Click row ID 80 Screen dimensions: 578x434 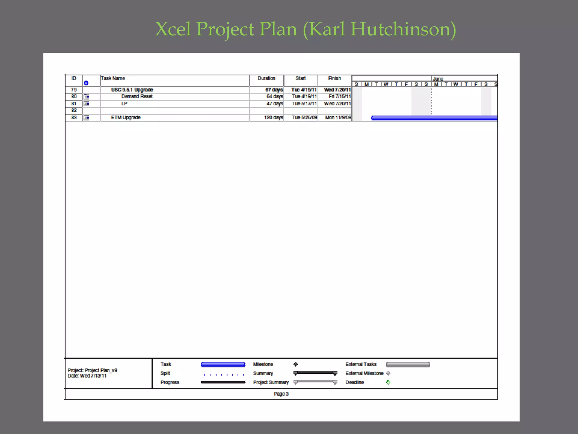[74, 96]
